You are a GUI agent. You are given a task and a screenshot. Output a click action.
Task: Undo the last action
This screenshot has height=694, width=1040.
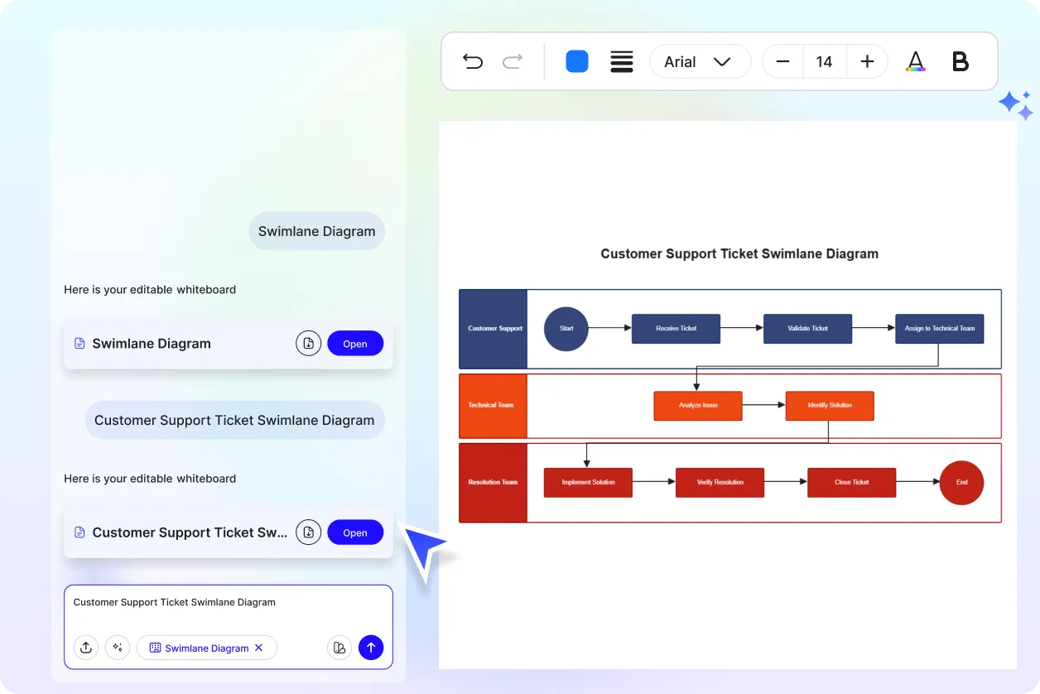click(x=473, y=61)
